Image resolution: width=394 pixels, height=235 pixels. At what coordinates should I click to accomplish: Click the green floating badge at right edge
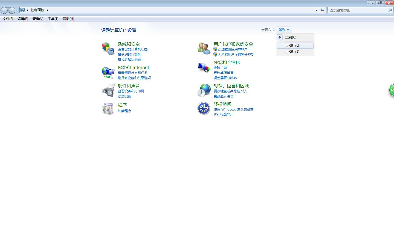(x=392, y=90)
